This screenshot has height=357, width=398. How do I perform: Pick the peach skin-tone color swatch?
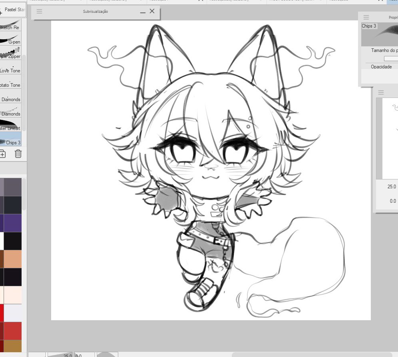[x=13, y=259]
